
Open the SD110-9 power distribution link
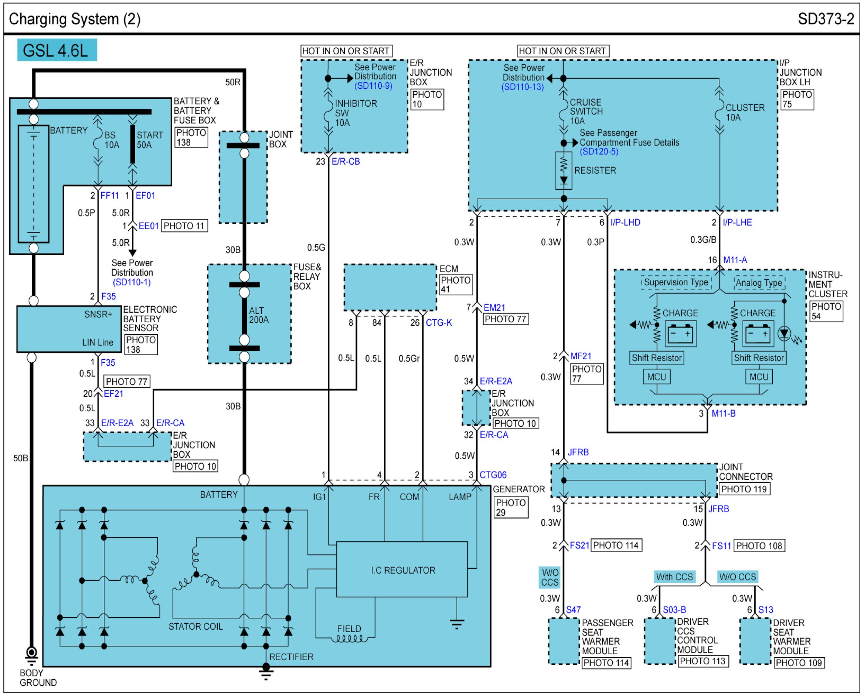pyautogui.click(x=373, y=86)
